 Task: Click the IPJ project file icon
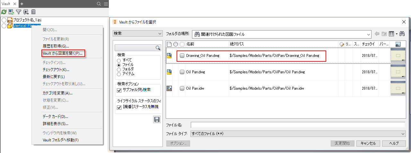(x=10, y=20)
